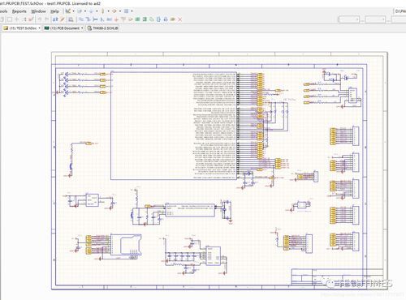Select the SD card socket symbol
The height and width of the screenshot is (300, 406).
click(126, 245)
